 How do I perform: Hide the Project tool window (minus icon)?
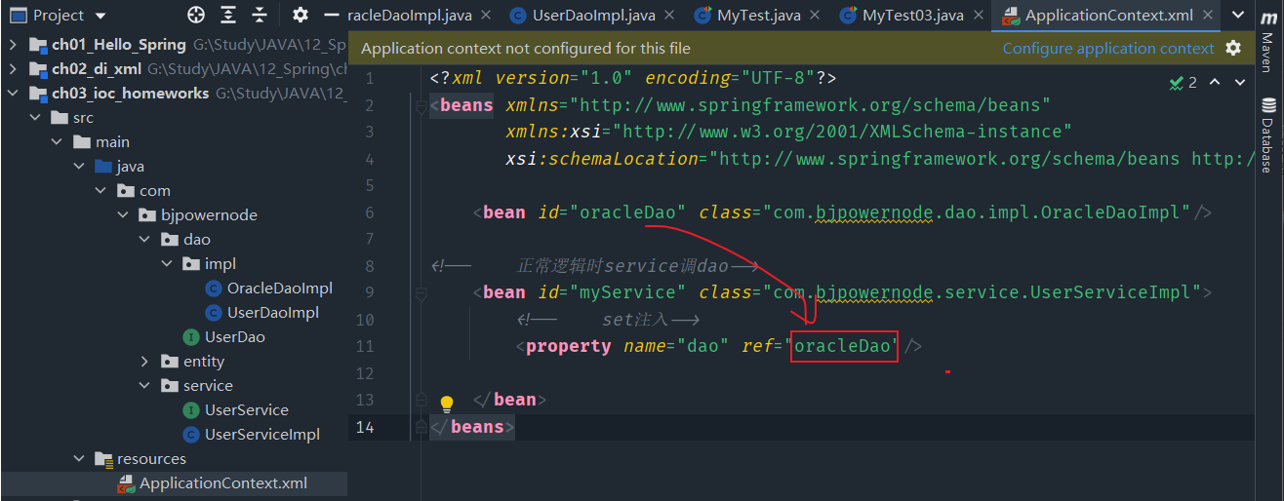point(331,15)
